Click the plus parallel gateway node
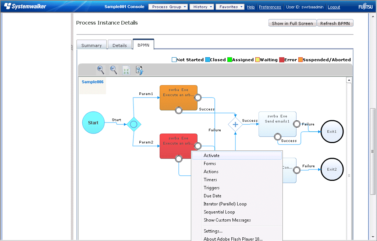Screen dimensions: 377x241 (x=235, y=124)
